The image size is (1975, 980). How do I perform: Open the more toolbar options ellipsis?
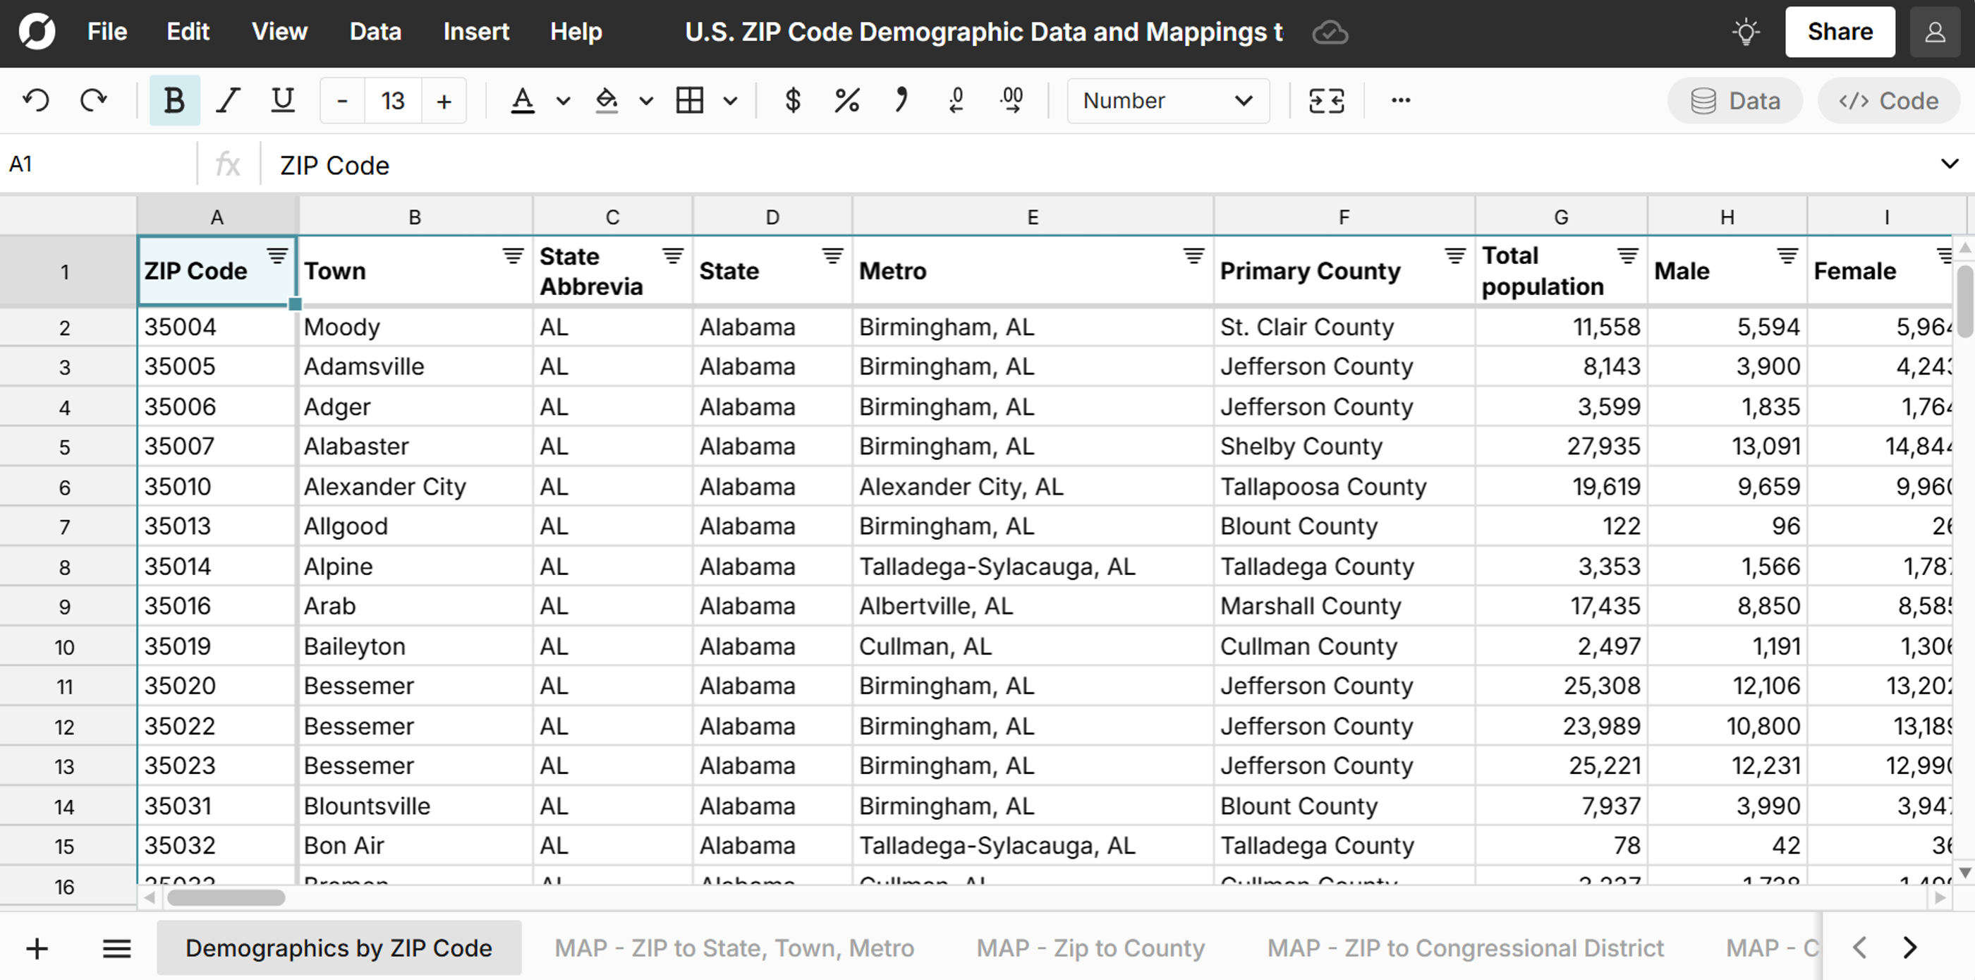click(1401, 100)
